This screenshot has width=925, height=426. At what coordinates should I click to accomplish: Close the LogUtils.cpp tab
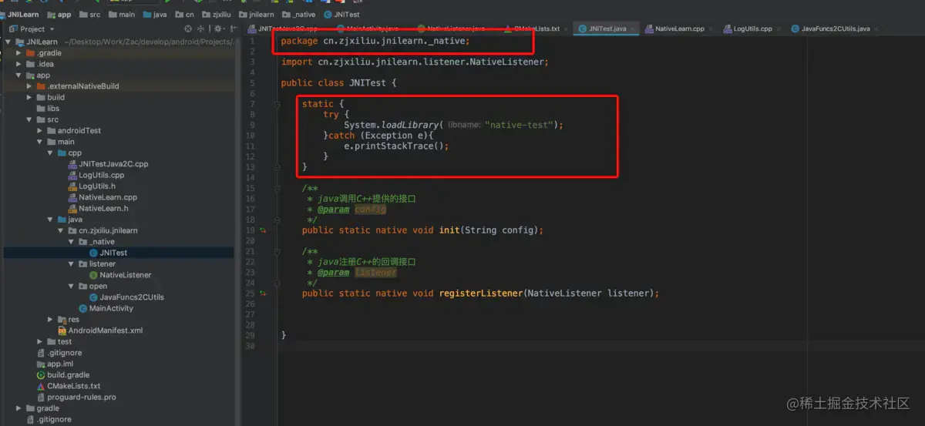tap(779, 29)
